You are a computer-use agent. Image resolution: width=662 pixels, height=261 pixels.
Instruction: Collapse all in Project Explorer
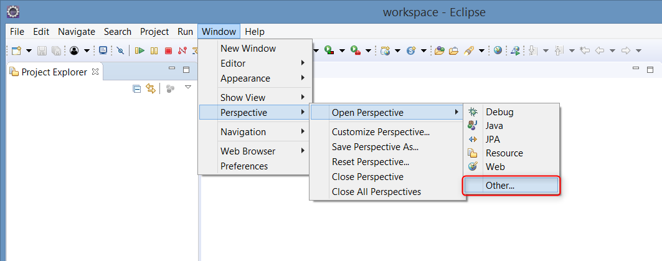137,88
